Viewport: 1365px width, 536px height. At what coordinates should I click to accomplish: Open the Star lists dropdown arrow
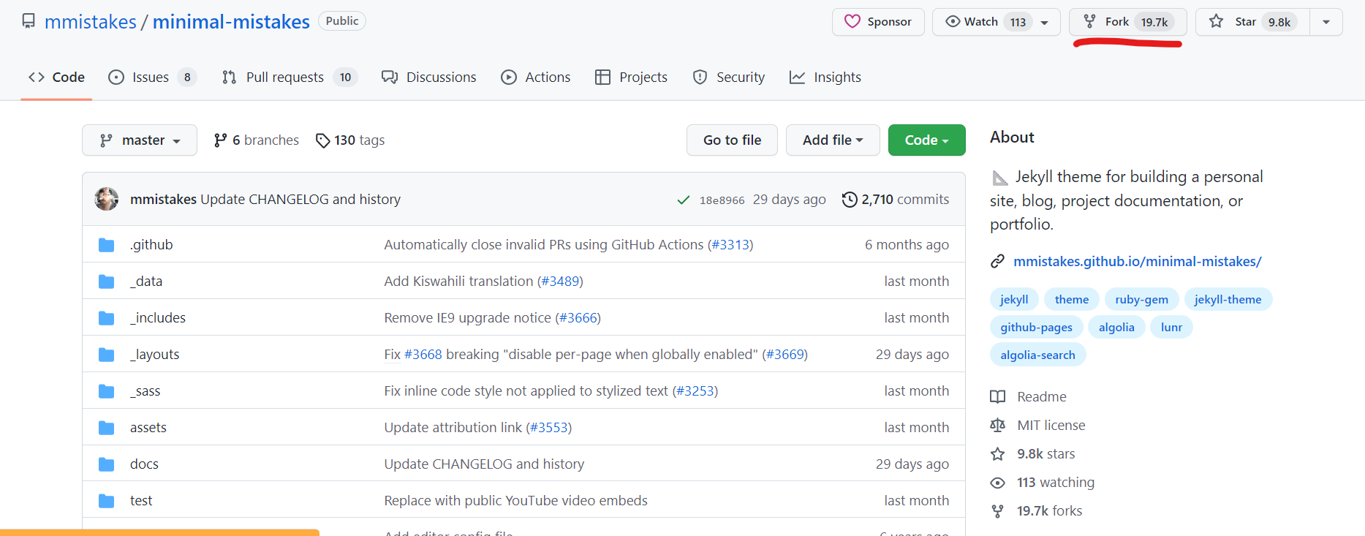click(x=1326, y=22)
